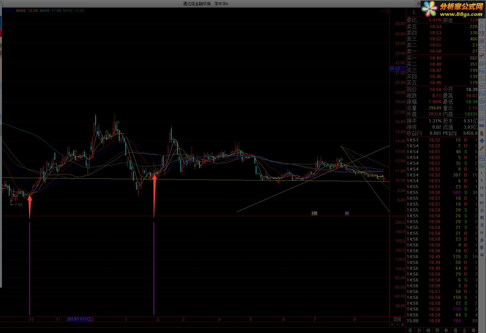Open the 联 tab
This screenshot has height=333, width=486.
pos(447,330)
